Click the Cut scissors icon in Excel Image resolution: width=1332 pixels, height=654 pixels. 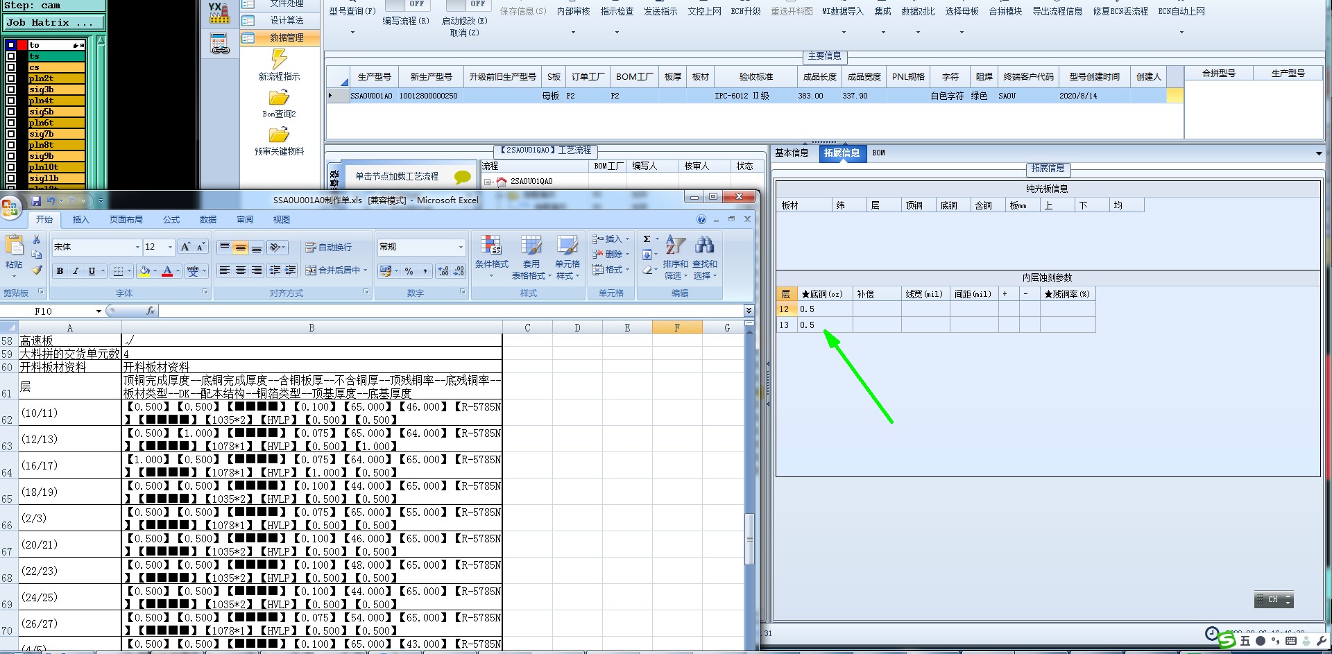(37, 239)
